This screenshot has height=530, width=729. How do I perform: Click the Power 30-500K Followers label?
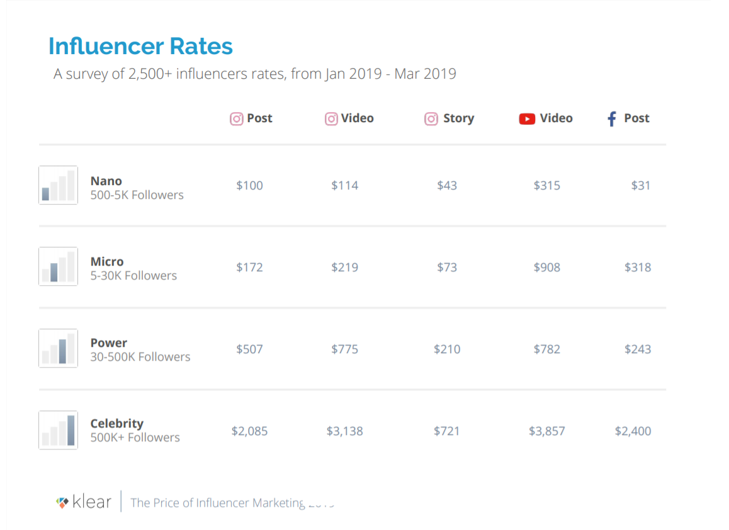[140, 349]
